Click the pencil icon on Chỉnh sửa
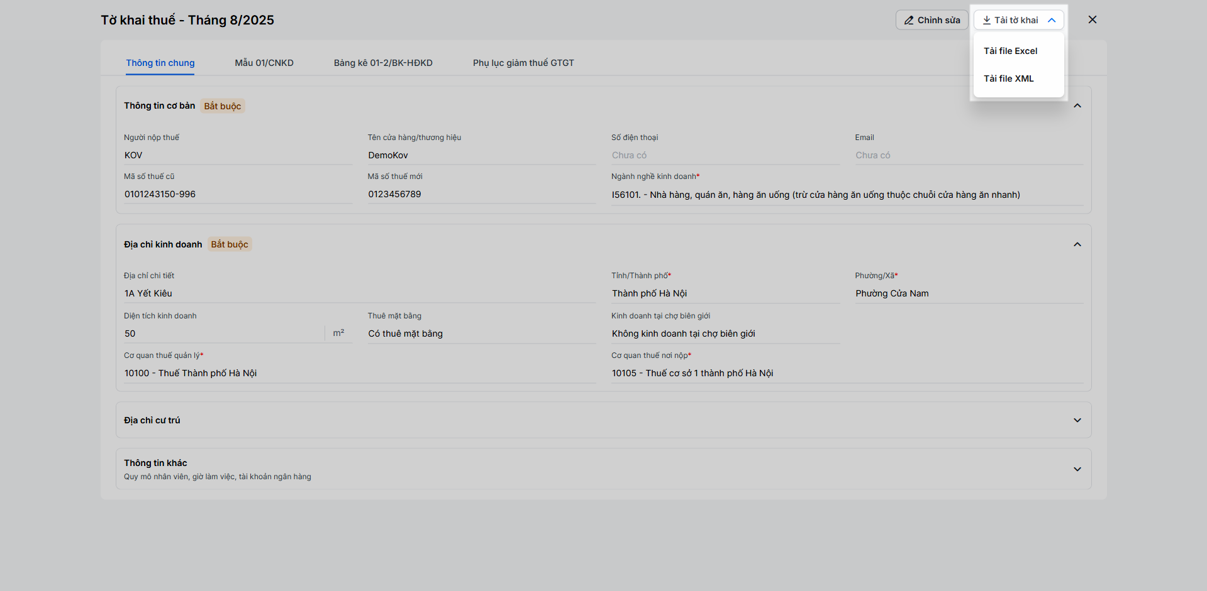This screenshot has width=1207, height=591. 909,20
